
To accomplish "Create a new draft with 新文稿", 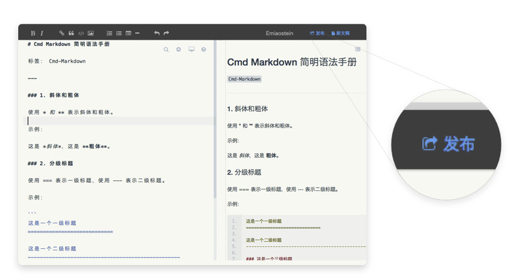I will pyautogui.click(x=340, y=33).
